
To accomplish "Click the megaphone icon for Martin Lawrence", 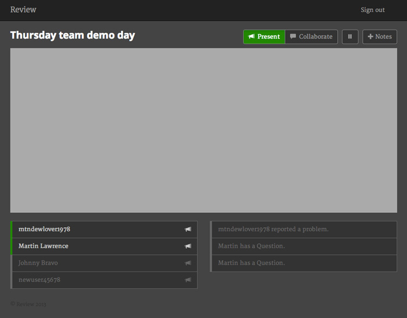I will (188, 246).
